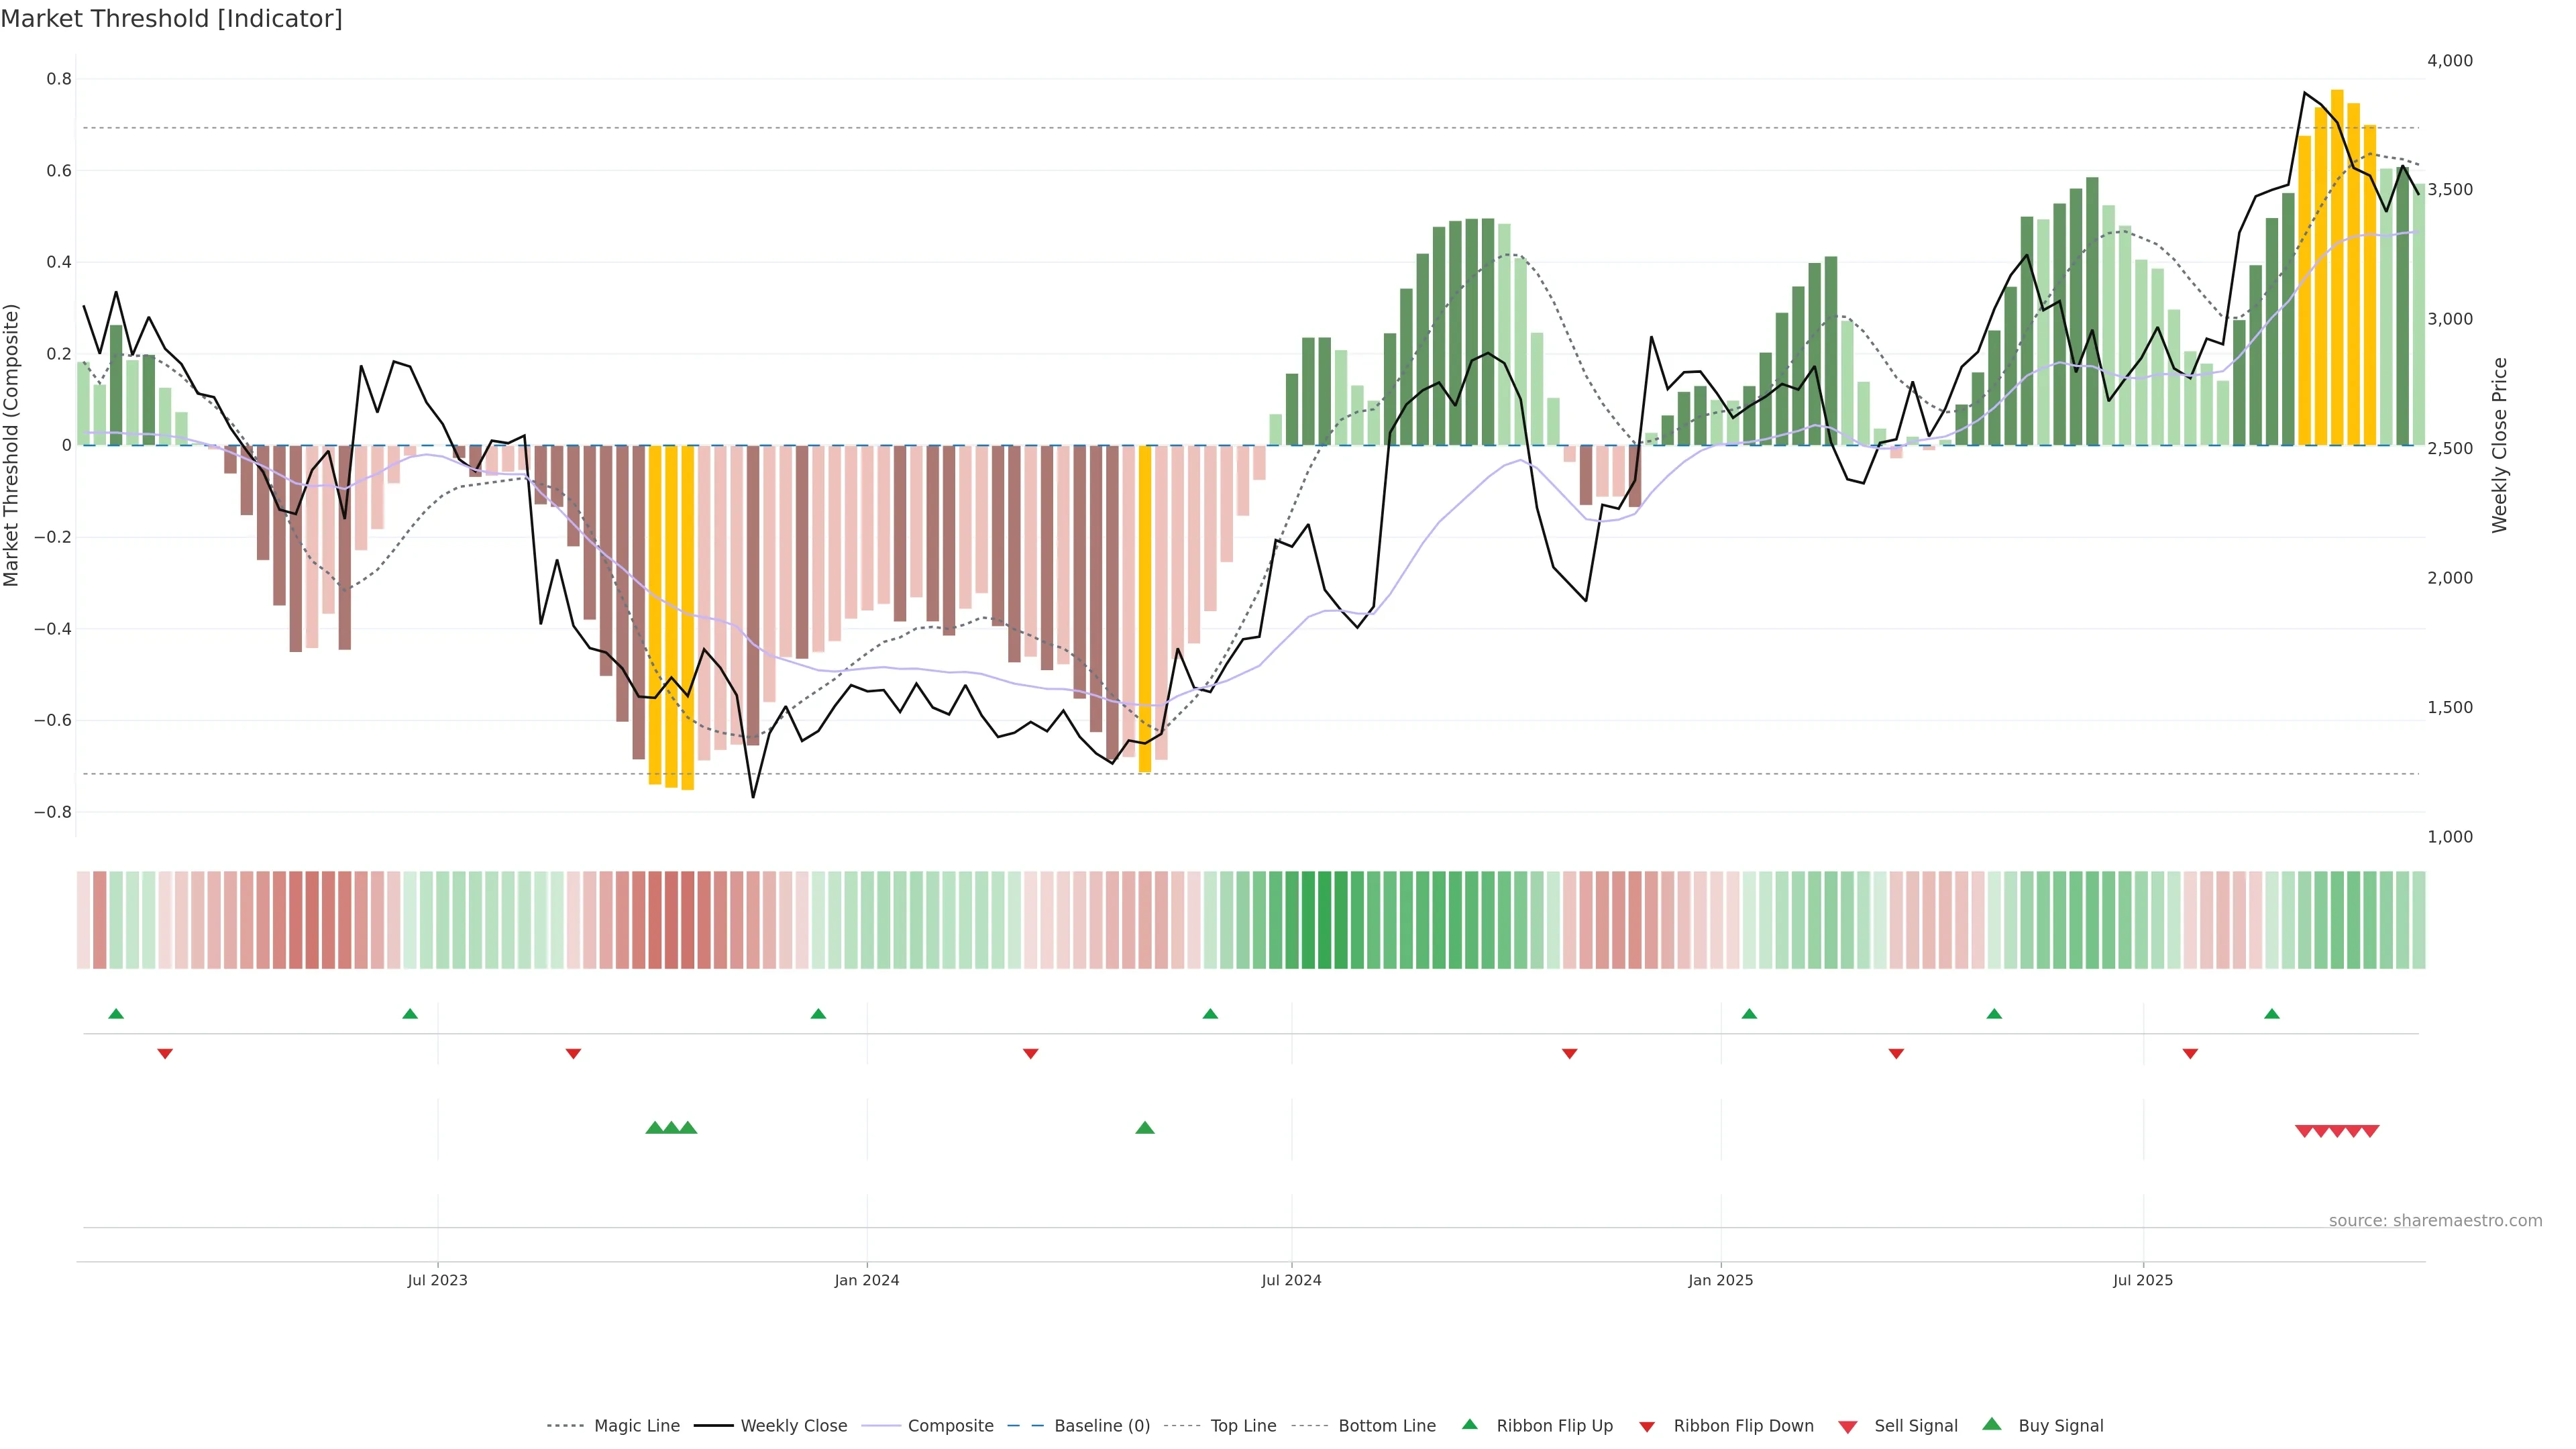Click the lone buy signal marker before Jul 2024
This screenshot has height=1449, width=2576.
pyautogui.click(x=1145, y=1128)
